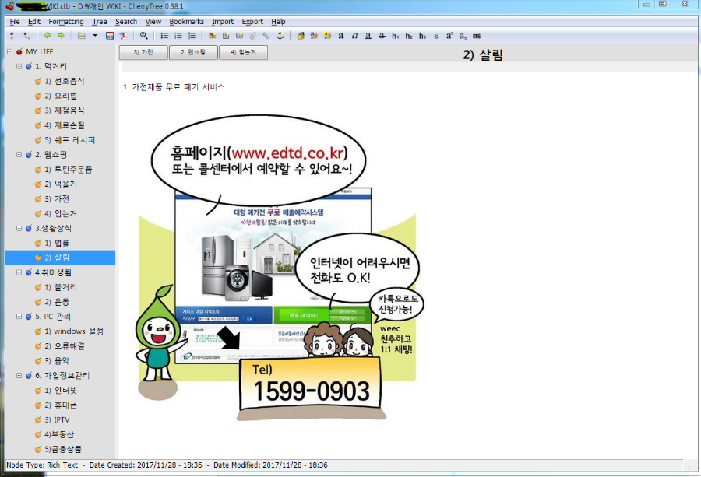The image size is (701, 477).
Task: Jump to the 3) 가전 node button
Action: click(x=143, y=53)
